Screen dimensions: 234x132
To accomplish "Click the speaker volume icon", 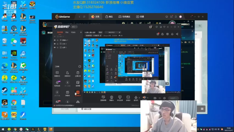I will click(144, 98).
